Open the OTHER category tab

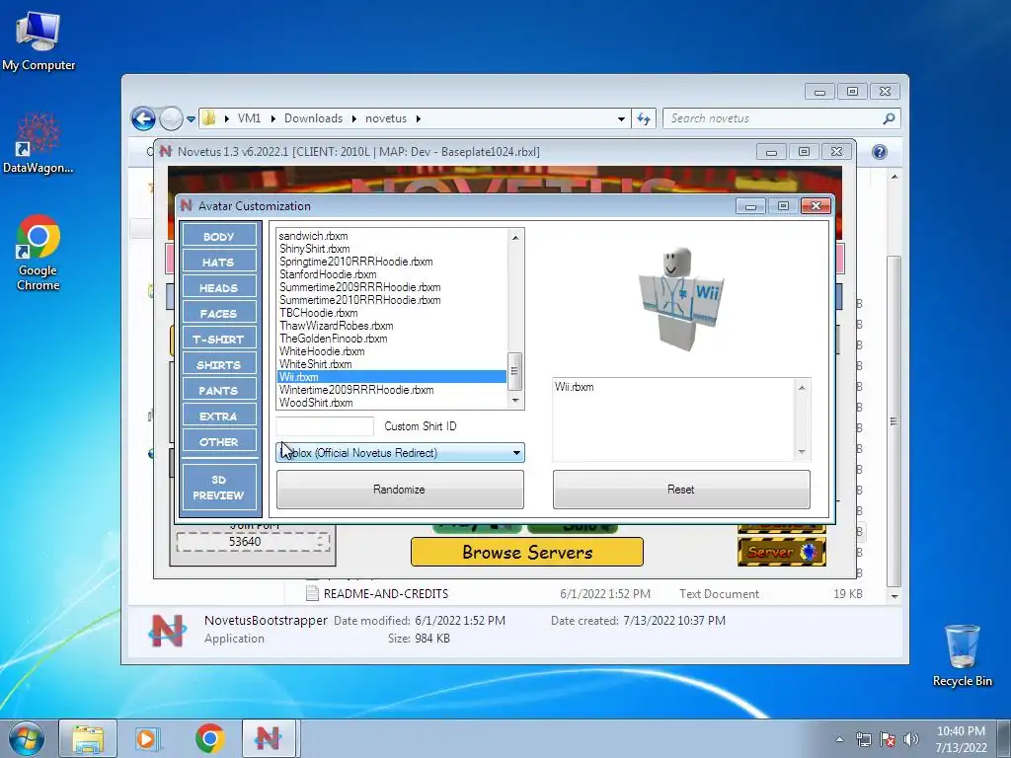point(219,442)
